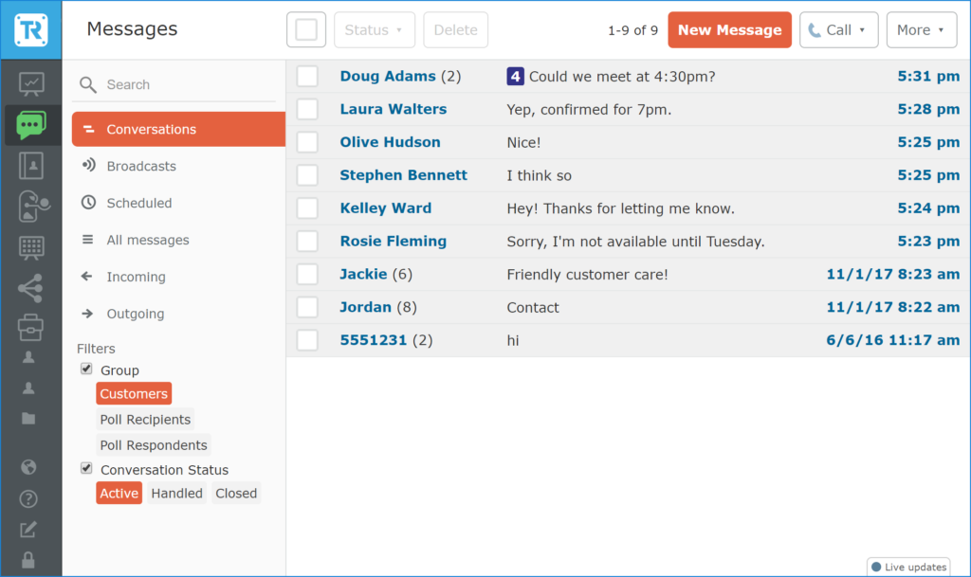
Task: Open the contacts address book icon
Action: [x=31, y=166]
